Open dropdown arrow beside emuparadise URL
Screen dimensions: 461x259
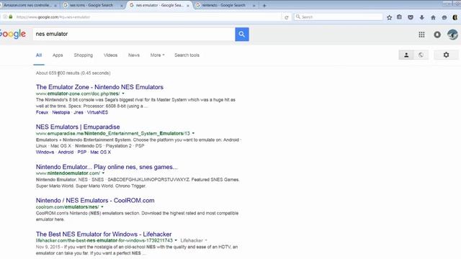point(193,133)
